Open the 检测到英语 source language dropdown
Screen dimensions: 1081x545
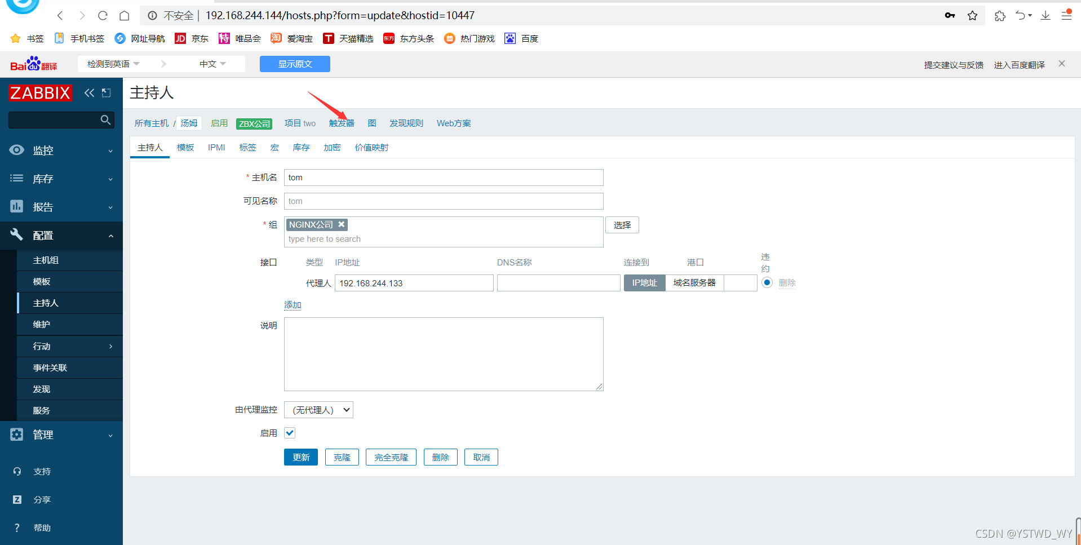click(x=113, y=64)
